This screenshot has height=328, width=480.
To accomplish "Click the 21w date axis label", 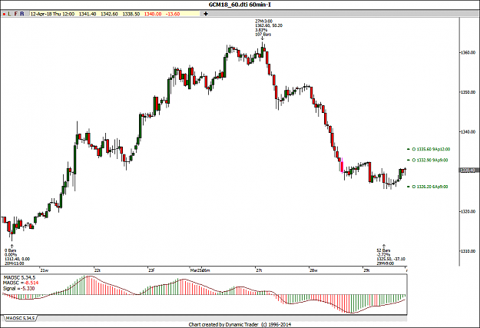I will tap(45, 270).
